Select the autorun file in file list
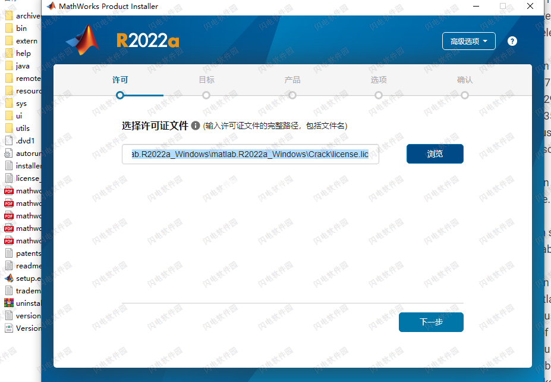Screen dimensions: 551x382 [23, 153]
